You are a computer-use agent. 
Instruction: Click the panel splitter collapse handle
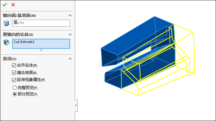[x=76, y=105]
